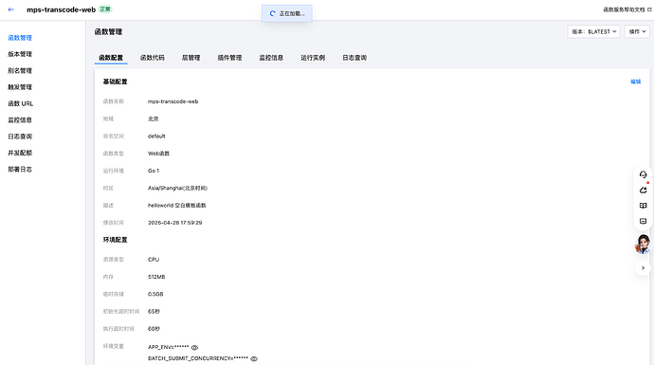654x365 pixels.
Task: Select 触发管理 in the left sidebar
Action: click(20, 87)
